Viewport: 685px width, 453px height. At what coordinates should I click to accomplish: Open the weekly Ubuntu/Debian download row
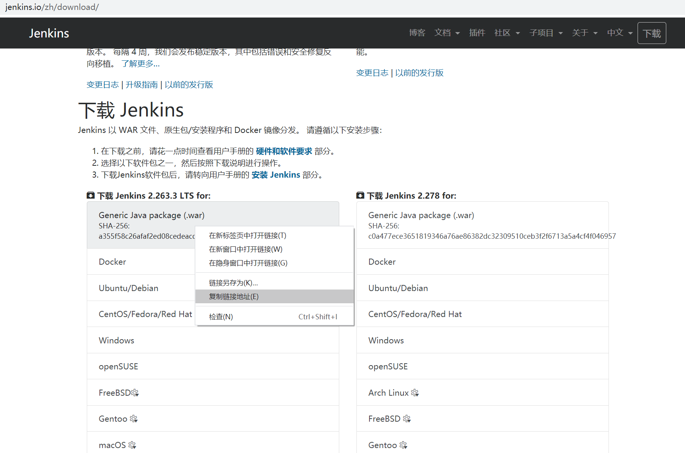pos(482,288)
